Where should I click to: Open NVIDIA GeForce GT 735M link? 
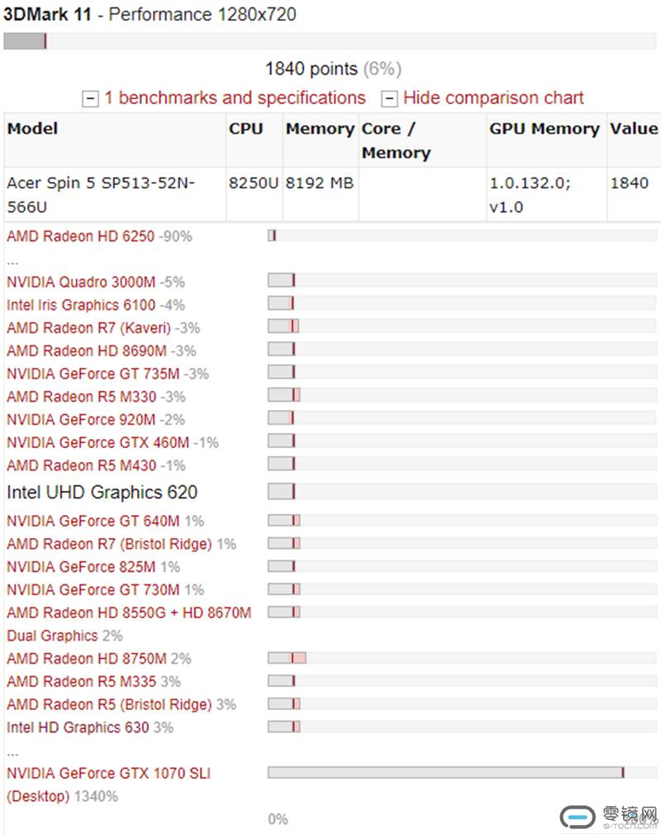93,374
